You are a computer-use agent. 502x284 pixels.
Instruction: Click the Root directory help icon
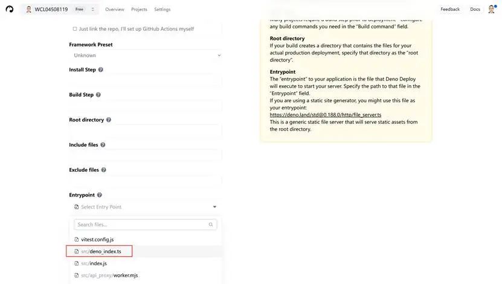pos(109,120)
